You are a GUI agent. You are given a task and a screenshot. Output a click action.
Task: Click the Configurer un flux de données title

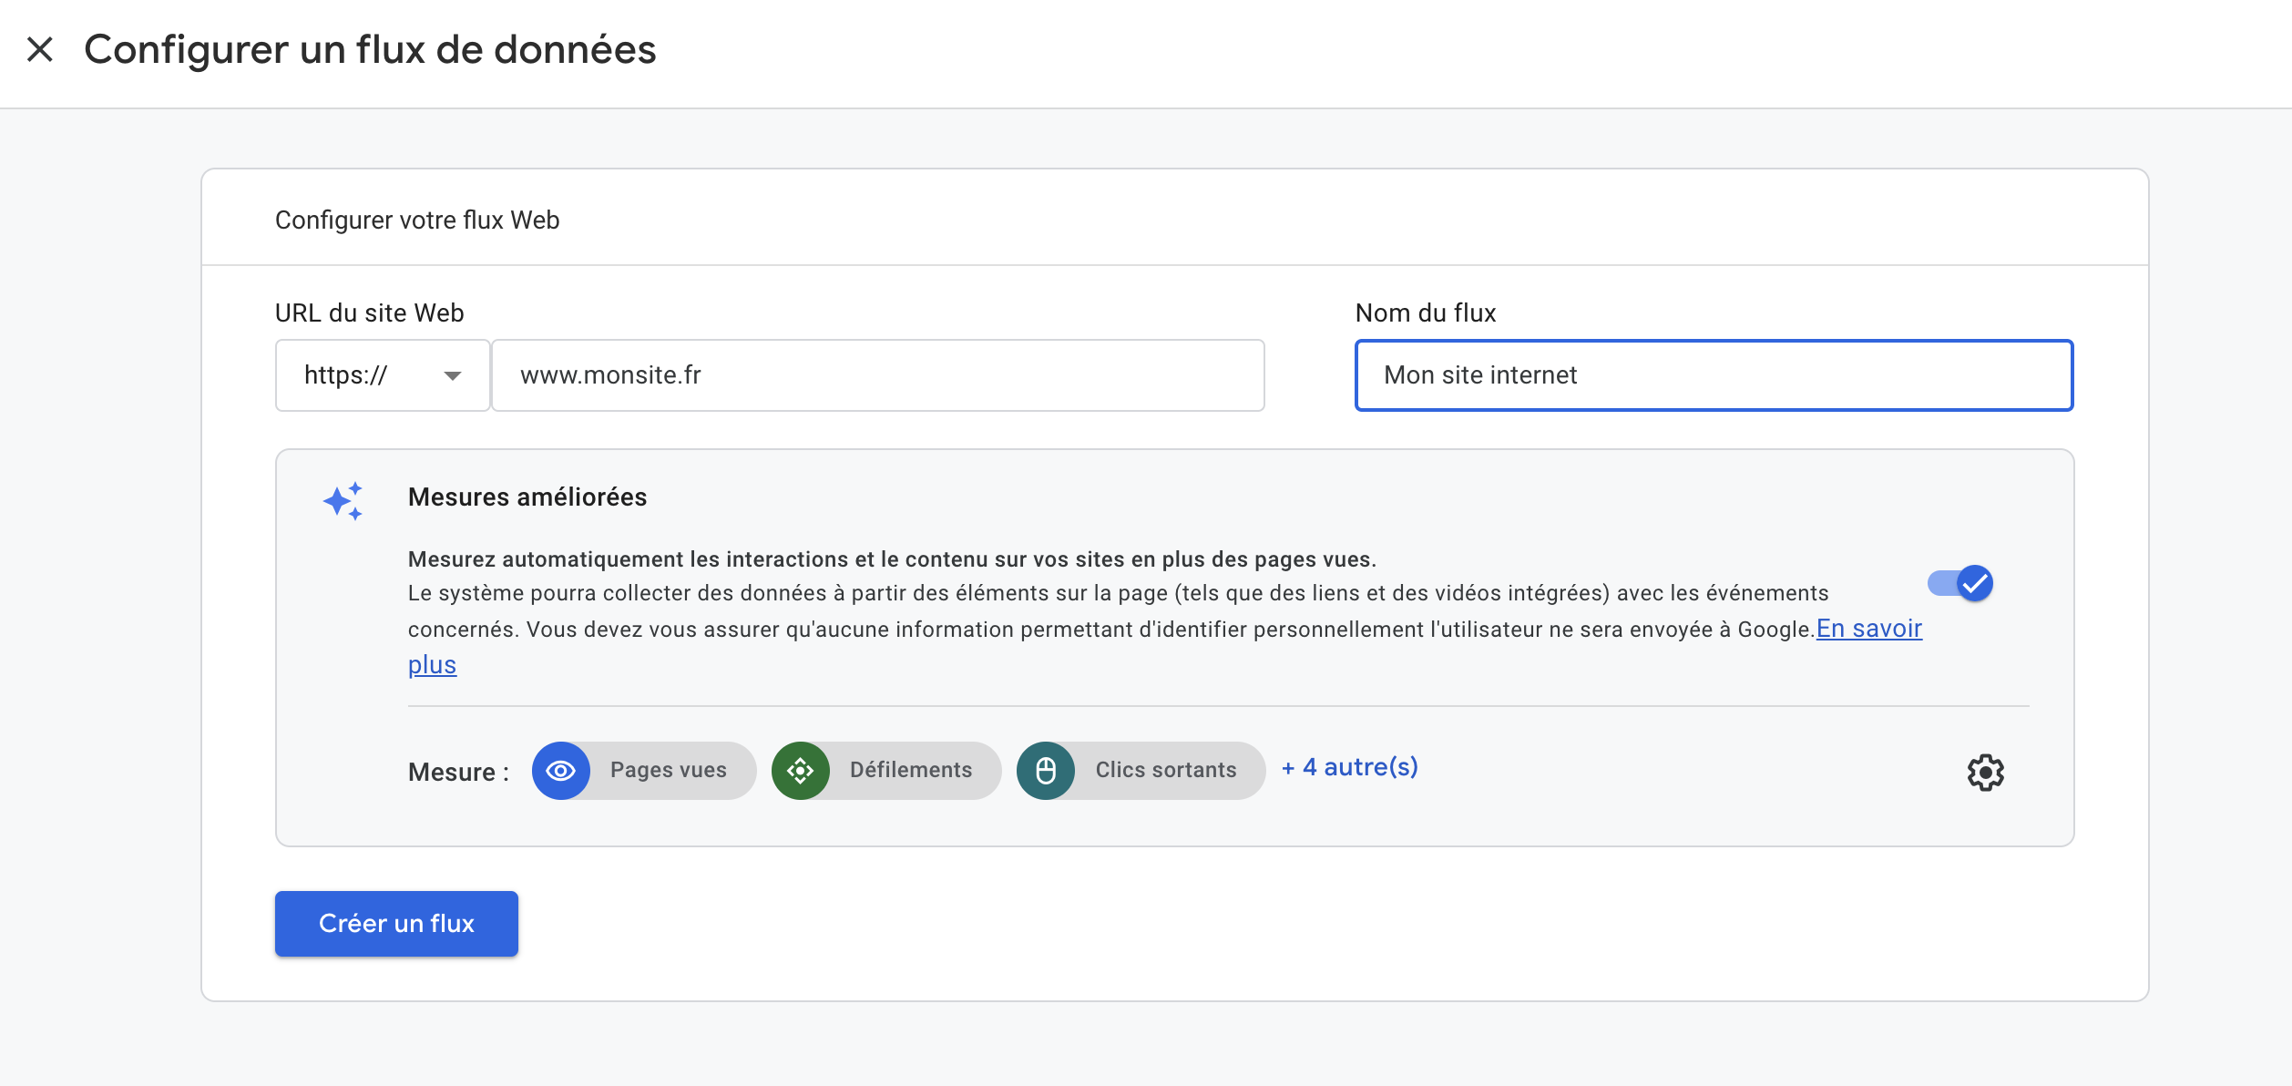pos(370,49)
